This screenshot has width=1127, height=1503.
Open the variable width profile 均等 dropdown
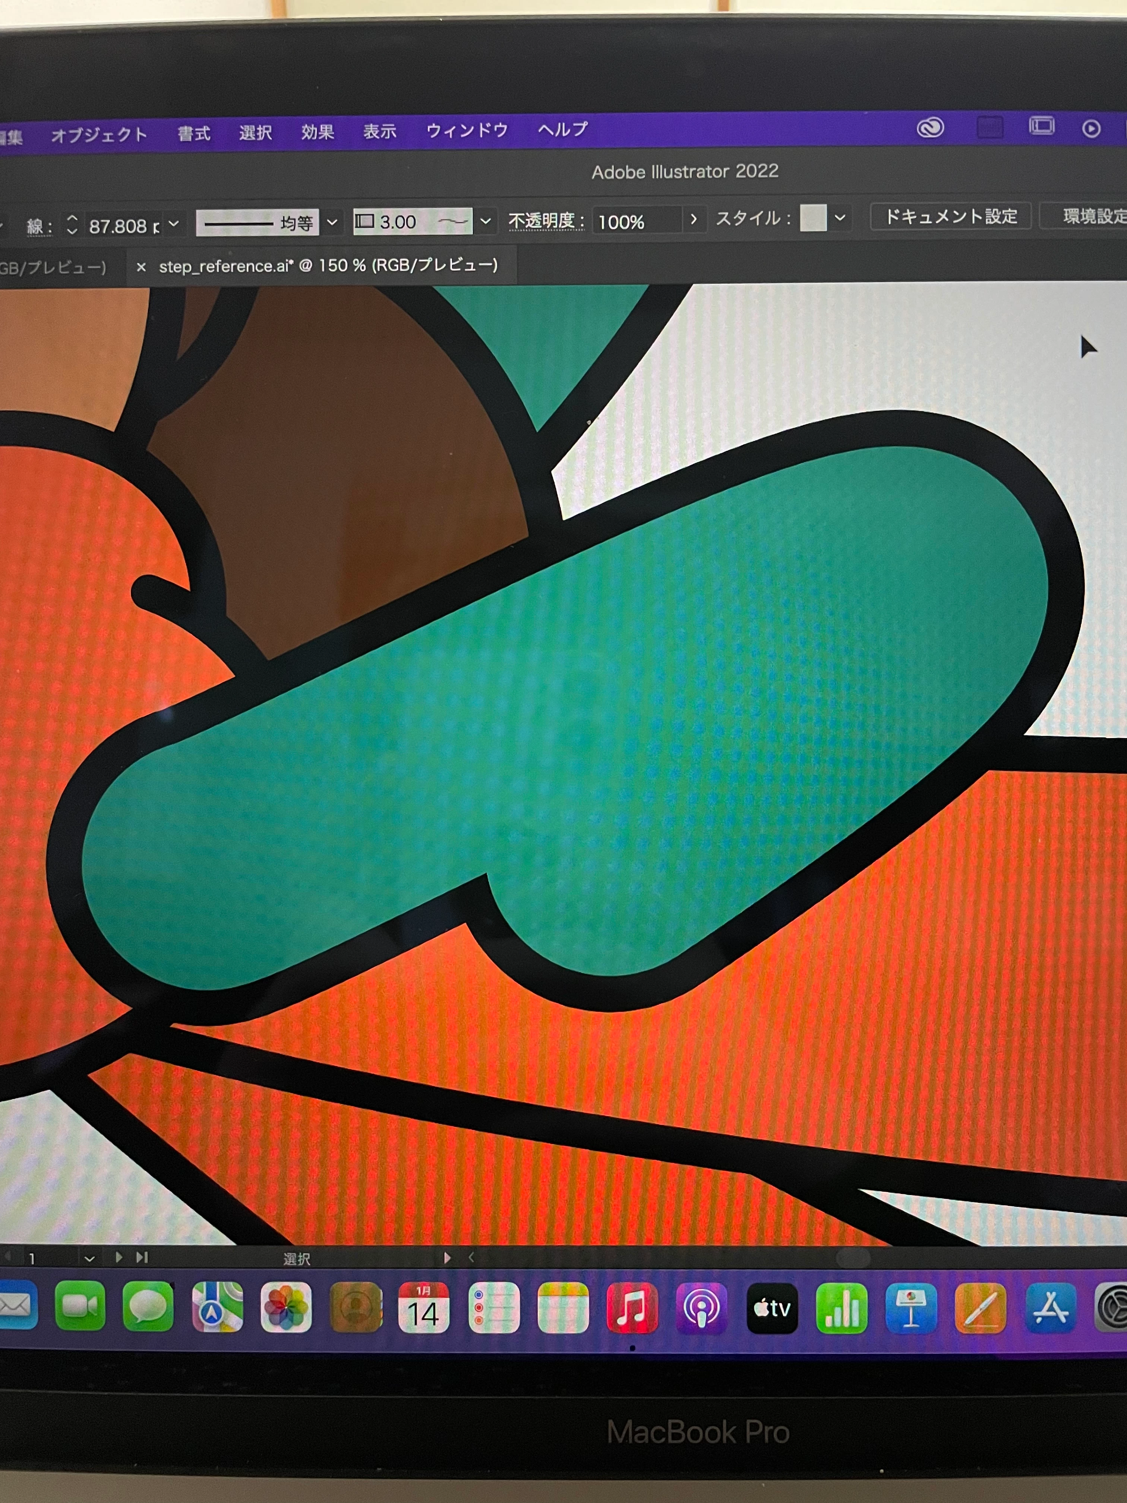332,222
